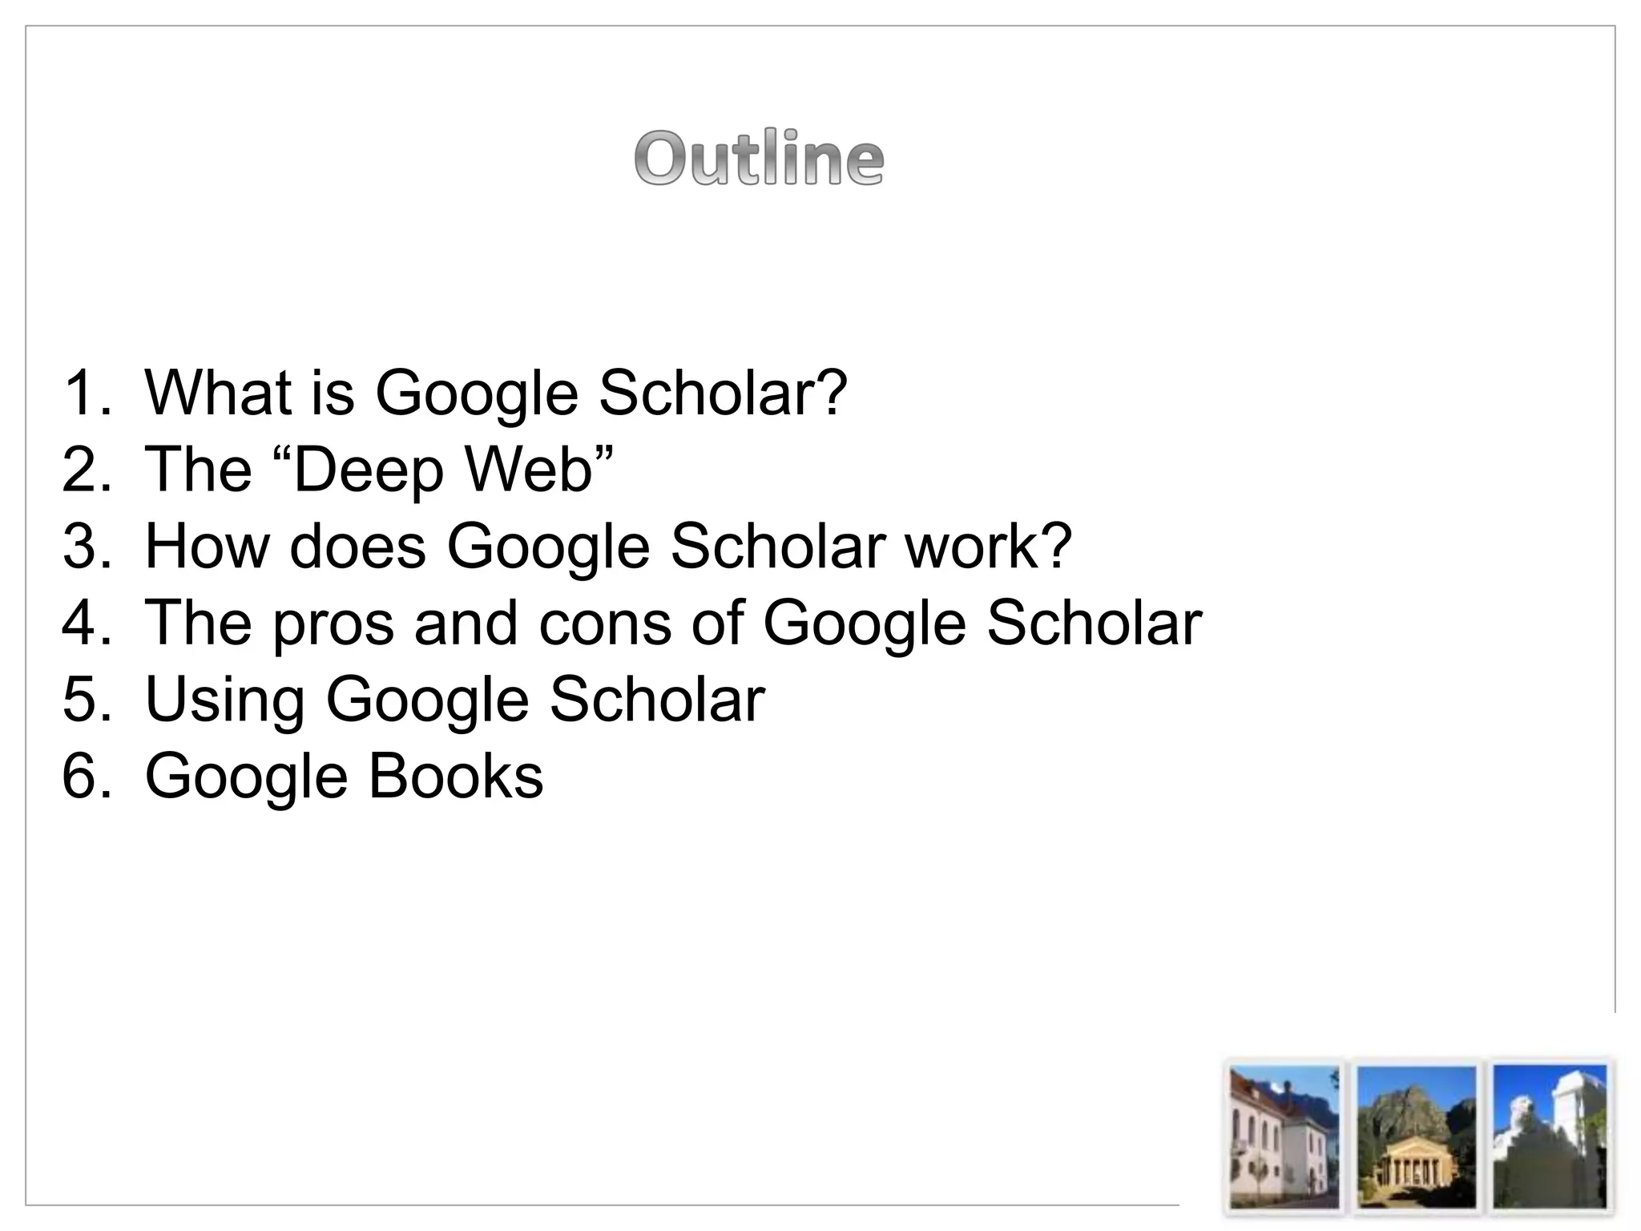Select the "Using Google Scholar" list entry
This screenshot has height=1231, width=1641.
(454, 700)
